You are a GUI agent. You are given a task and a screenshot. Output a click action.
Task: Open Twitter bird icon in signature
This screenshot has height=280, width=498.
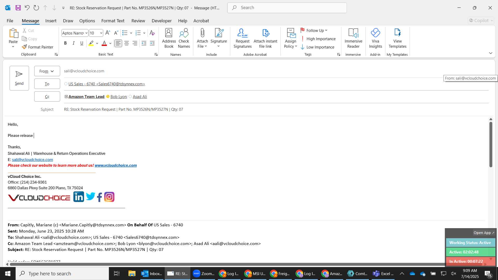(x=91, y=197)
